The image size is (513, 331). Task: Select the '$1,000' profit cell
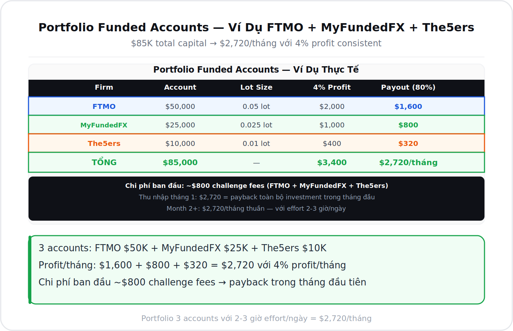[332, 125]
